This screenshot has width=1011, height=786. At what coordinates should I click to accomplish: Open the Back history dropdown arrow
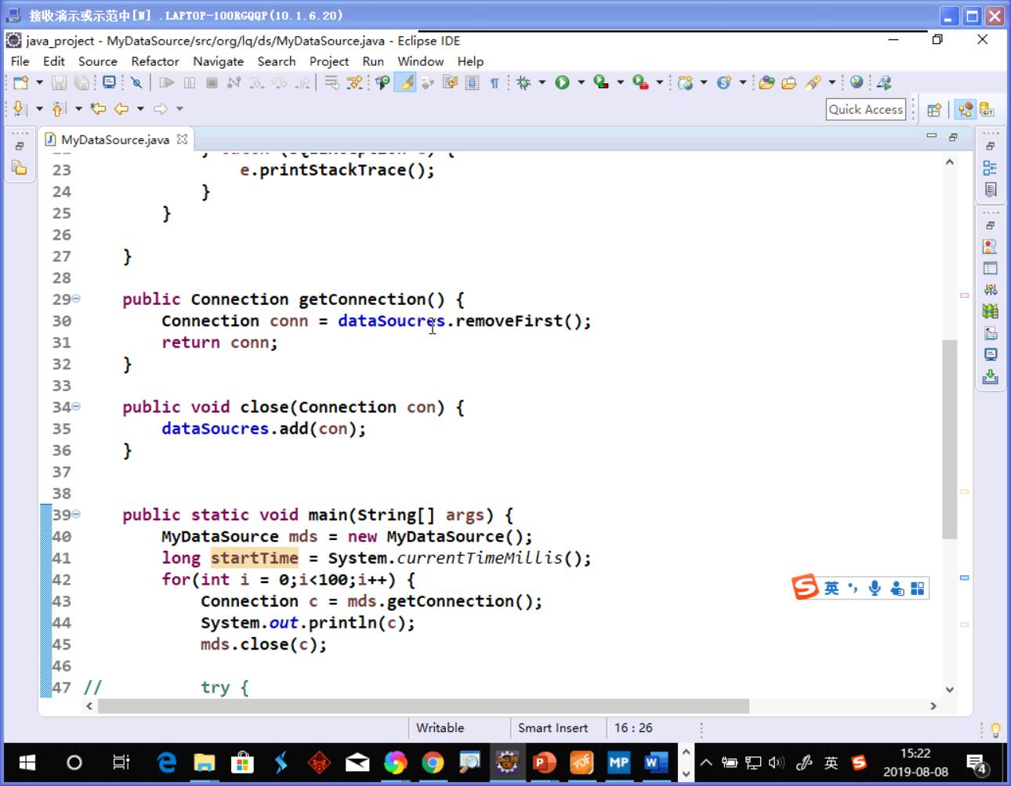point(140,109)
